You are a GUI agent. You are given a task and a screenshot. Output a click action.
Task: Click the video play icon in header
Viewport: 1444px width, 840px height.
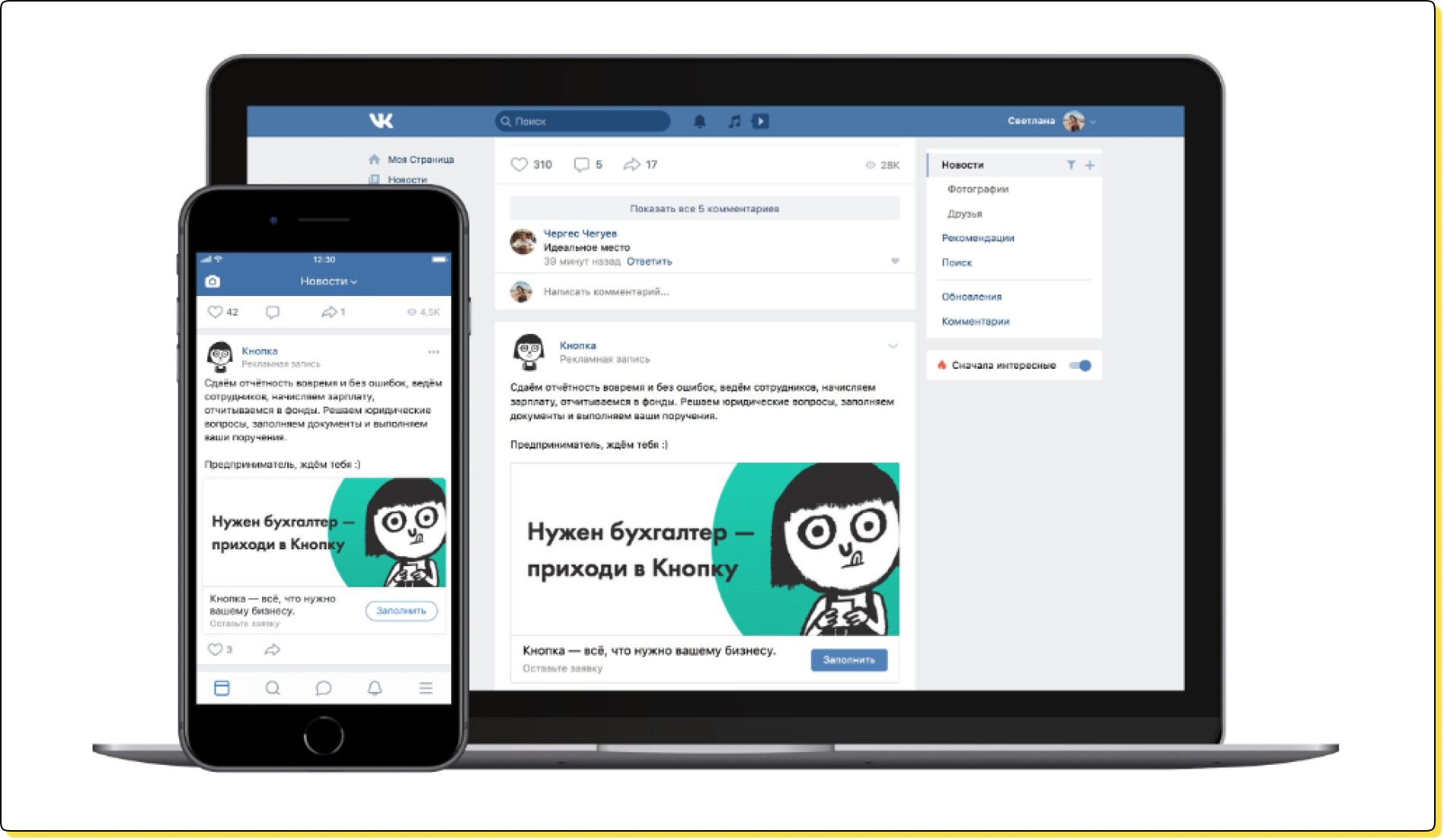tap(760, 121)
